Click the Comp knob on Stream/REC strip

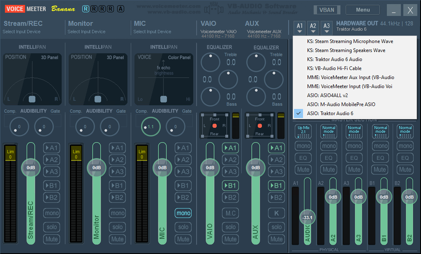pyautogui.click(x=19, y=127)
